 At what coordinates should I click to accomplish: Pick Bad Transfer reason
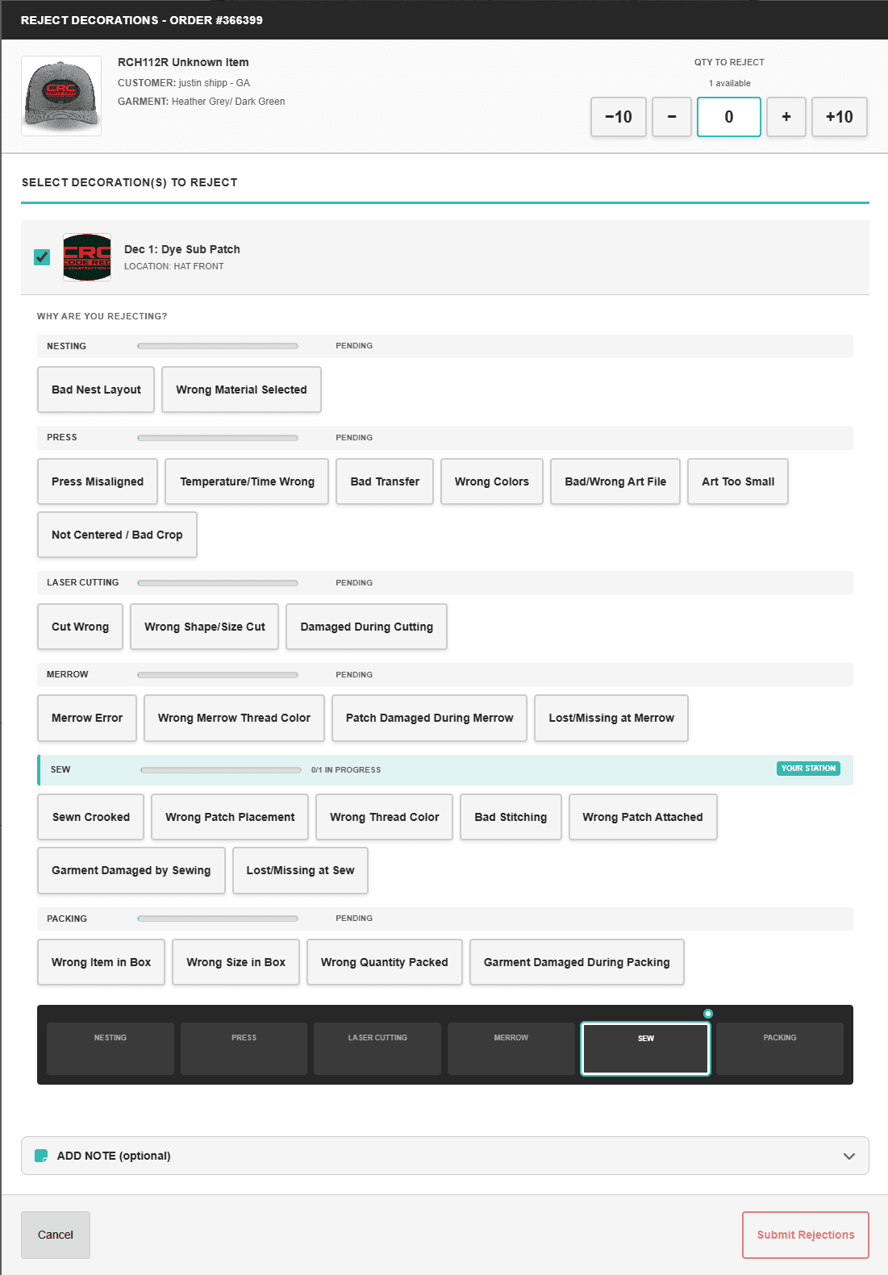coord(385,481)
